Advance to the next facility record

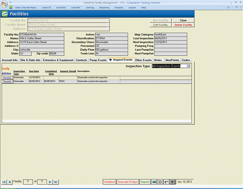pos(50,182)
